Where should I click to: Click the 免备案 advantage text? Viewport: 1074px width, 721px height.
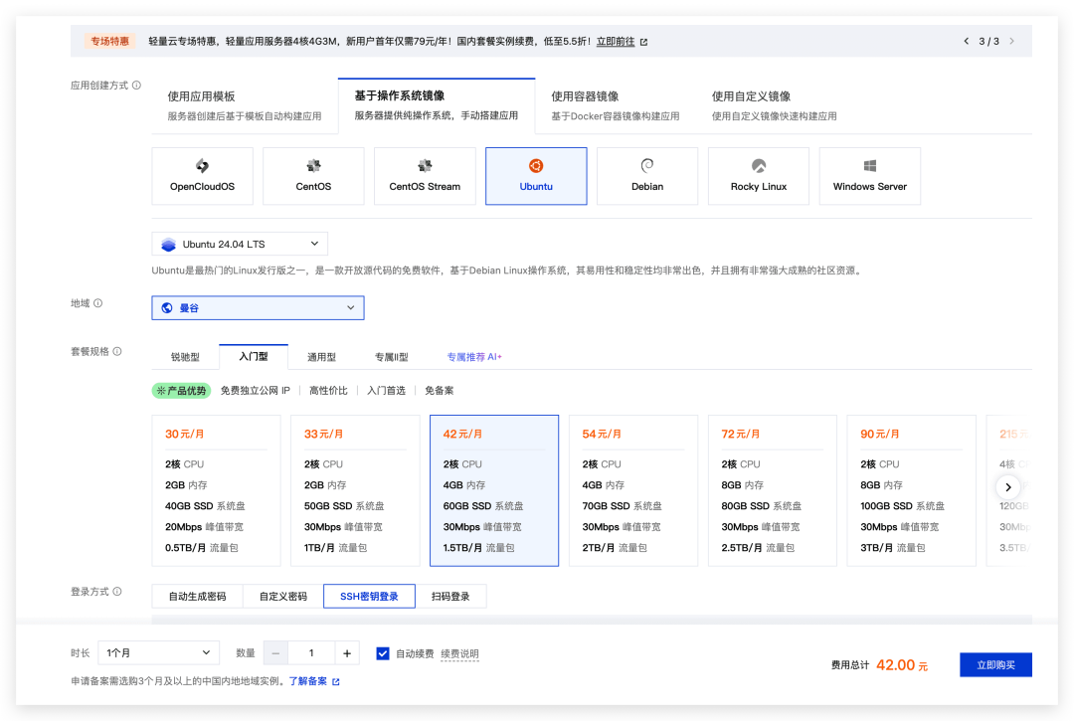point(440,390)
